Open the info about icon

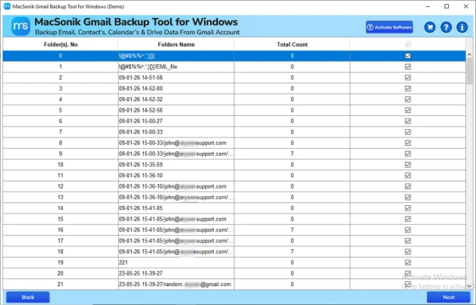[x=462, y=27]
